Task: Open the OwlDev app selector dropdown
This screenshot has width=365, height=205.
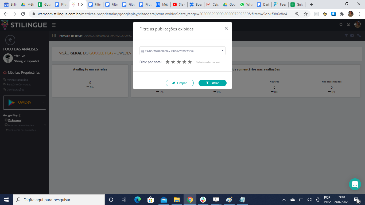Action: [25, 102]
